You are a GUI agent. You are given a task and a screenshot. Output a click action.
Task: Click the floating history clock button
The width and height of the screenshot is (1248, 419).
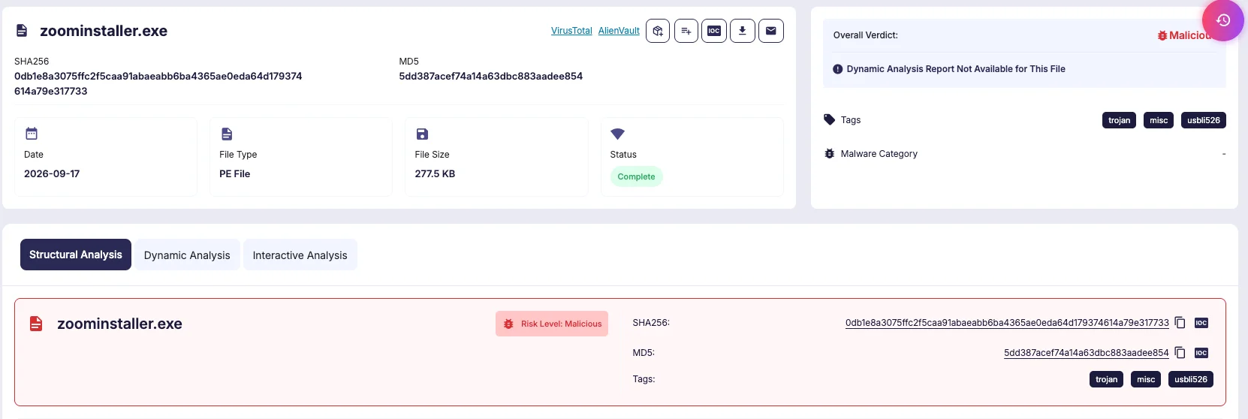[x=1222, y=20]
